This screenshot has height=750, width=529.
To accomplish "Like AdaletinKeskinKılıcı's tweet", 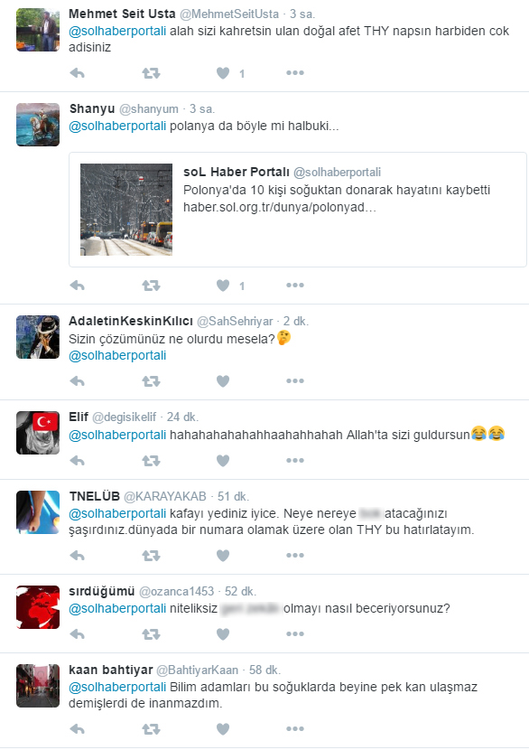I will [x=223, y=381].
